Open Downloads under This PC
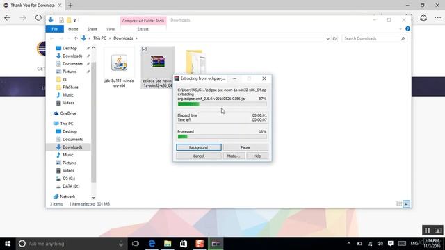 (x=72, y=147)
